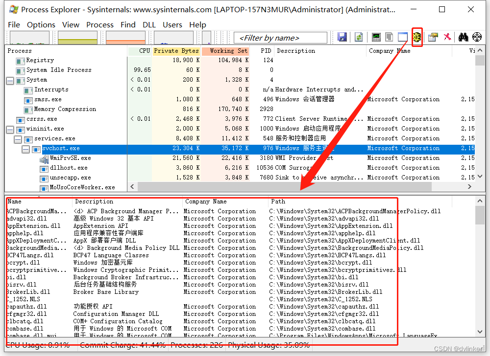
Task: Click the WmiPrvSE.exe process icon
Action: (44, 158)
